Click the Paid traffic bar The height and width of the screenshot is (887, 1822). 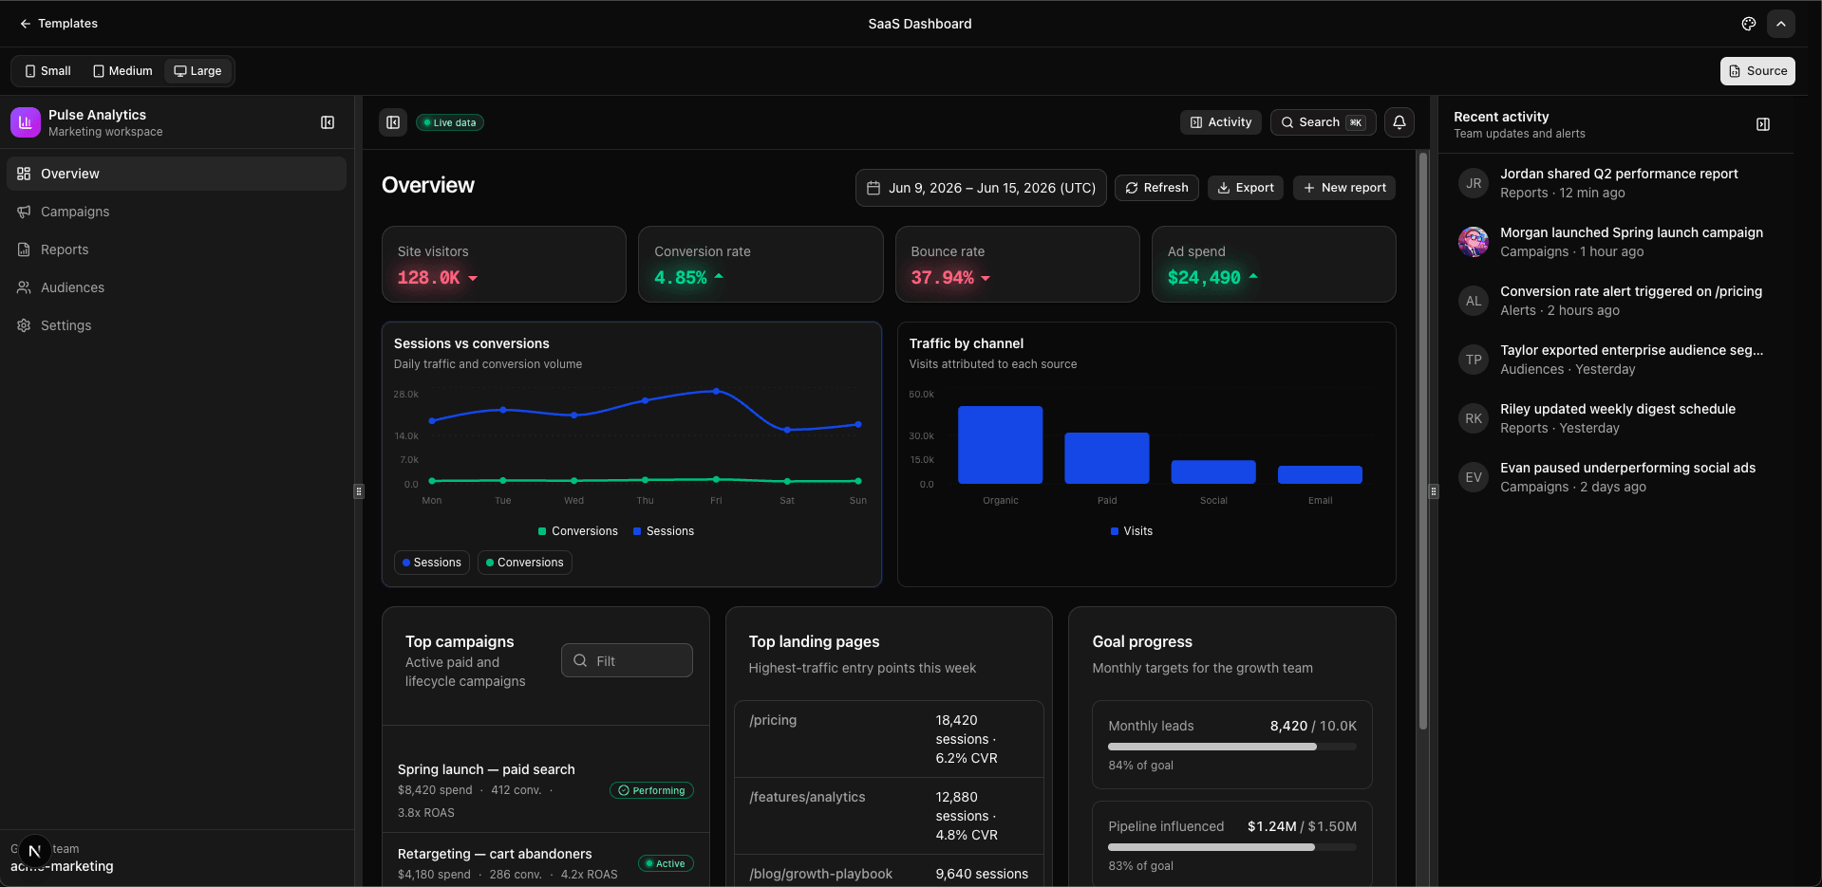1107,458
